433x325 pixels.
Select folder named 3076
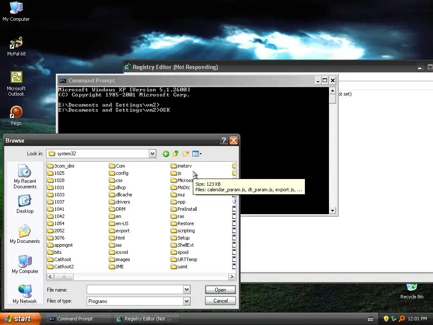pyautogui.click(x=56, y=238)
